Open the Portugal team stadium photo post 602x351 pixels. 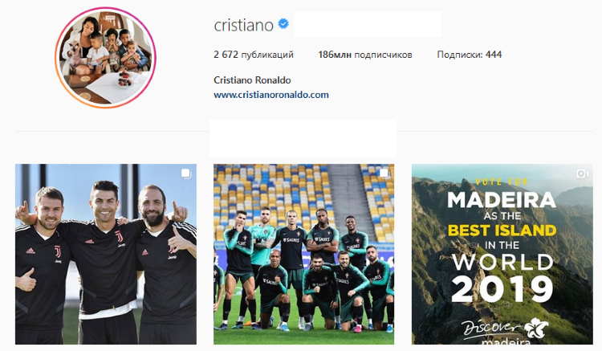click(x=303, y=255)
